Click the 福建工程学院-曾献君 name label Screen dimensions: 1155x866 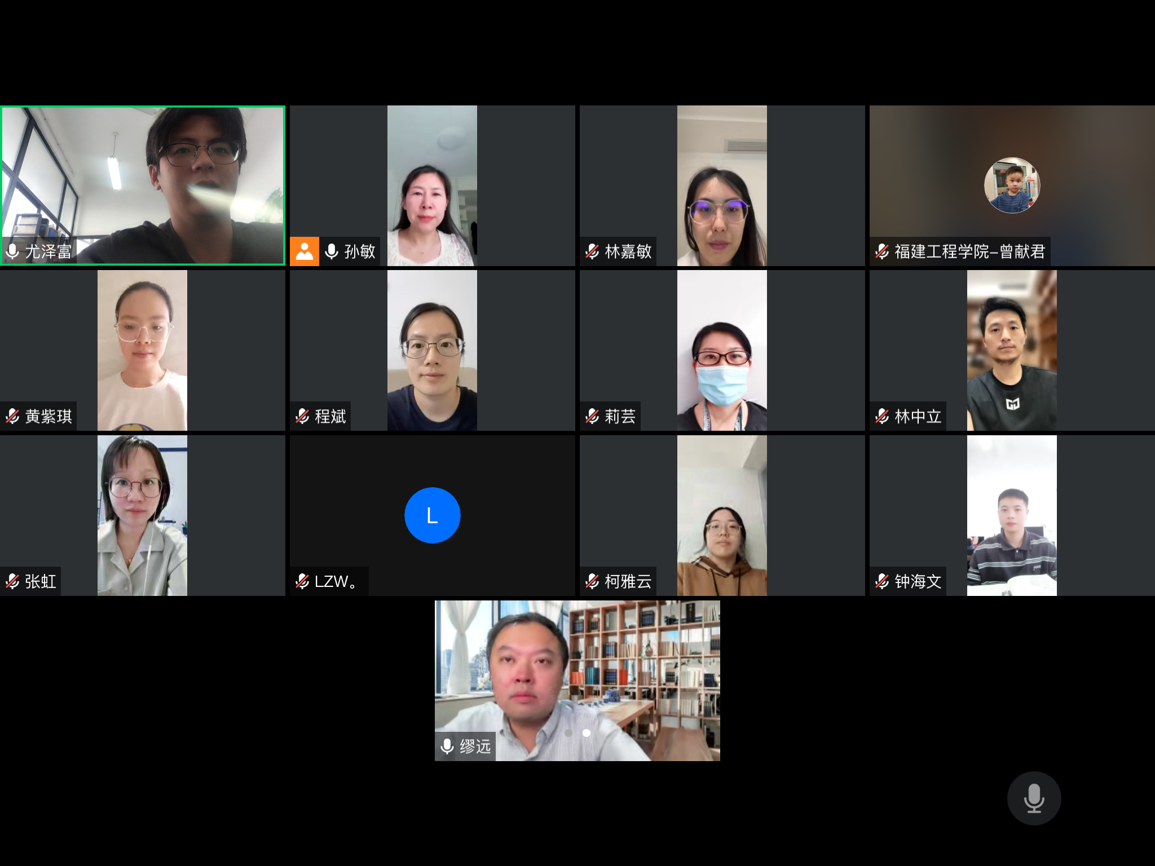970,251
